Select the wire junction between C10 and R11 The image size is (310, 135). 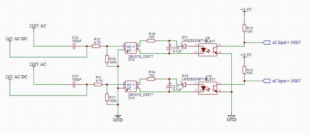coord(87,85)
